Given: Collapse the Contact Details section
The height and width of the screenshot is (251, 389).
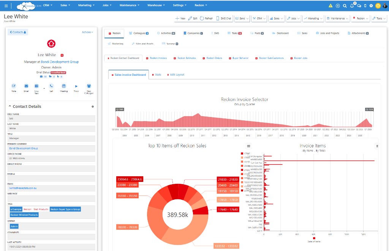Looking at the screenshot, I should coord(10,106).
